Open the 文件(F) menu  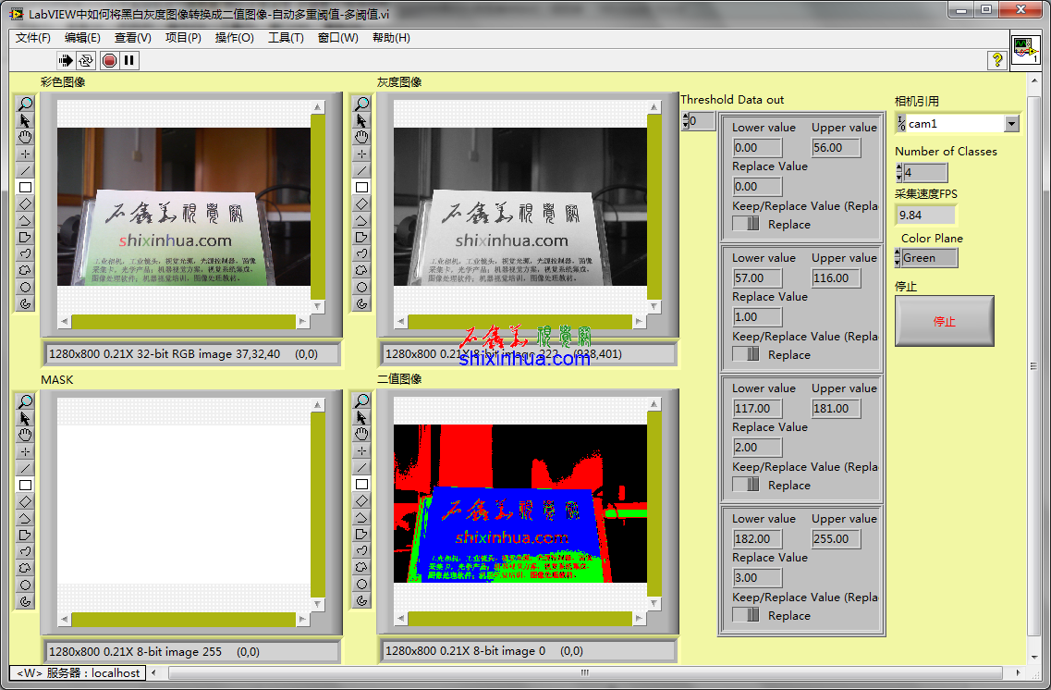click(x=33, y=38)
